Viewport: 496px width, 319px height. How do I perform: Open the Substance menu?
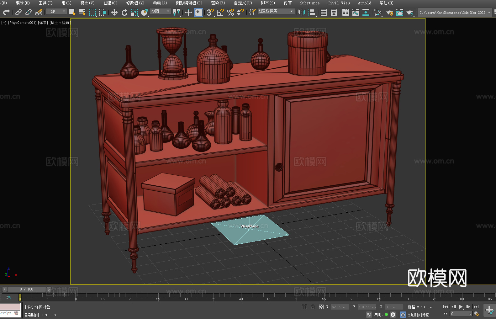(x=310, y=3)
